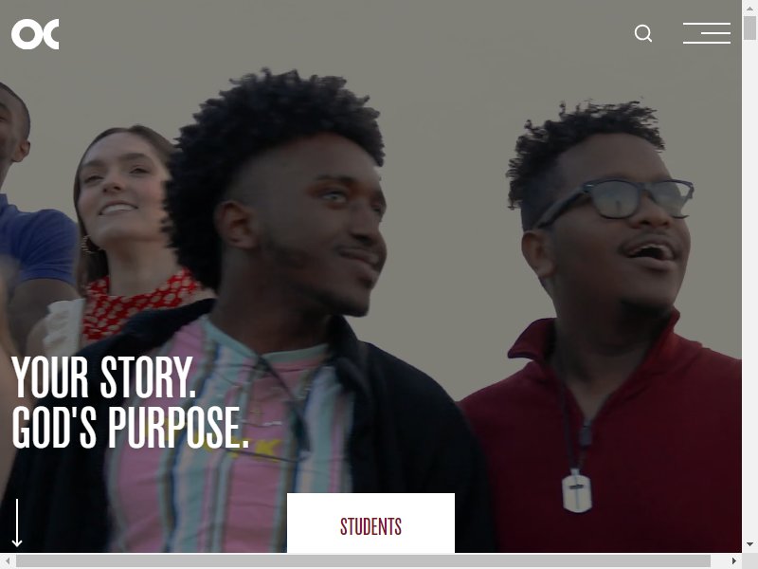Click the vertical scrollbar up arrow
The height and width of the screenshot is (569, 758).
[x=749, y=8]
